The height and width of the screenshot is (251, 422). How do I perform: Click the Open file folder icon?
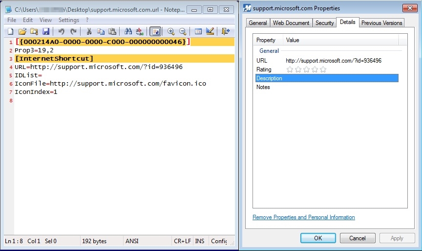pyautogui.click(x=22, y=31)
